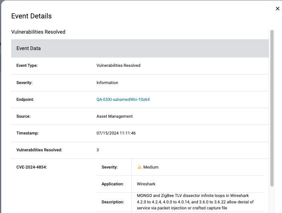Click the Event Data section header

[x=140, y=48]
